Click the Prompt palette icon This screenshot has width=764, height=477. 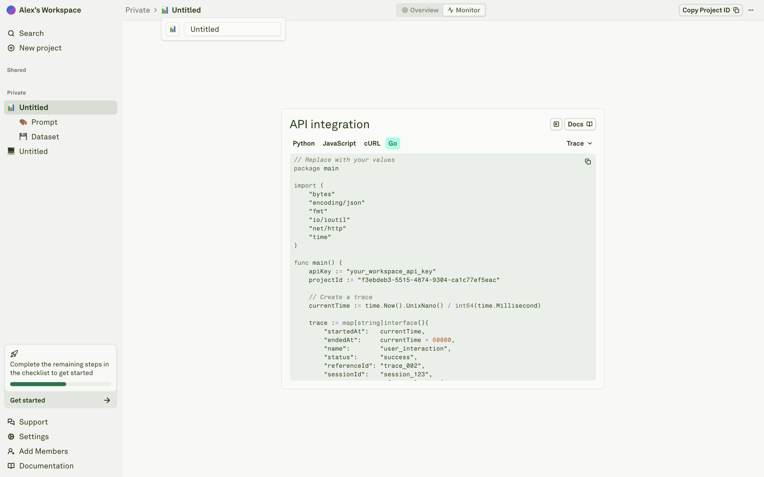(23, 122)
